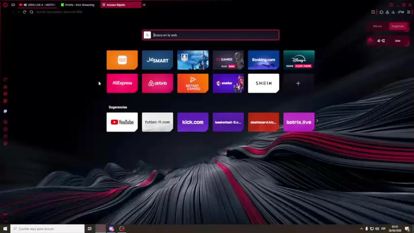
Task: Open a new tab with plus button
Action: tap(144, 5)
